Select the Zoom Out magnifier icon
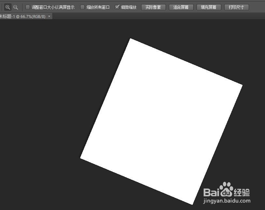The height and width of the screenshot is (210, 265). 16,7
